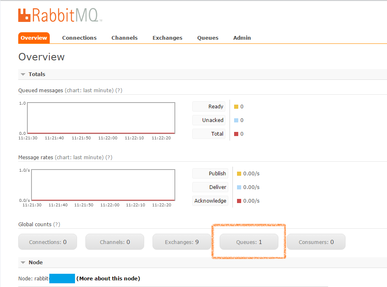Go to the Channels tab
The width and height of the screenshot is (387, 287).
[x=124, y=38]
